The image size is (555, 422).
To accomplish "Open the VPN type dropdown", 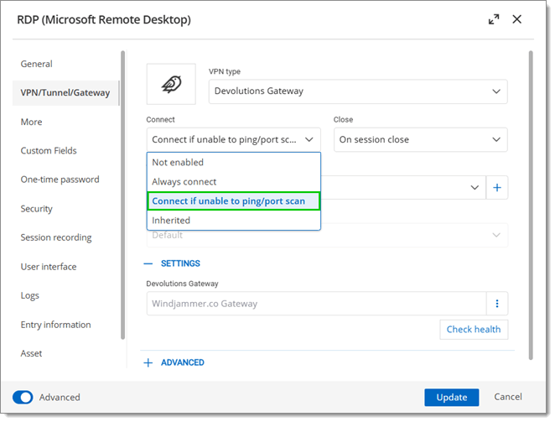I will (358, 91).
